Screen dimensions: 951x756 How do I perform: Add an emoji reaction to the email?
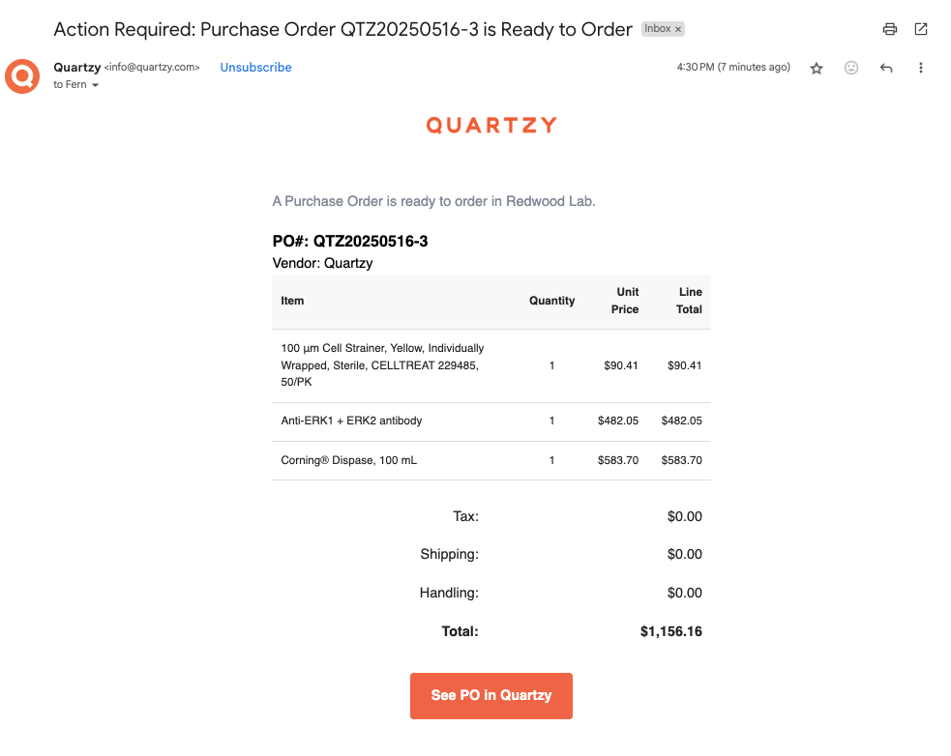[x=851, y=68]
